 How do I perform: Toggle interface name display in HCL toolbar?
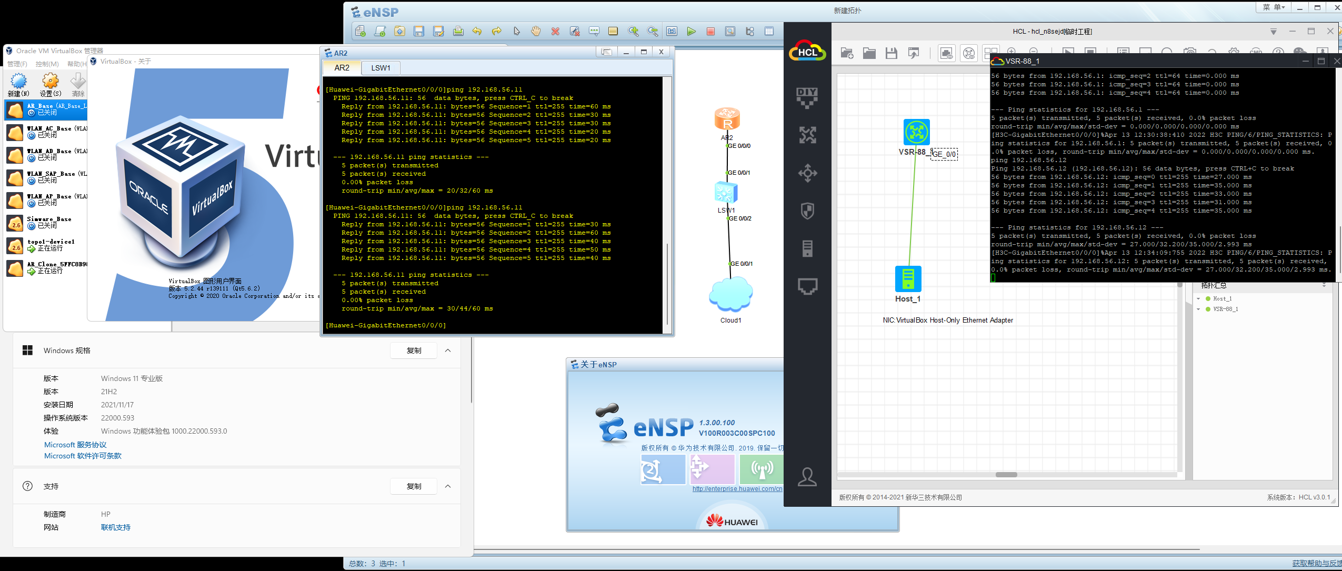[946, 53]
